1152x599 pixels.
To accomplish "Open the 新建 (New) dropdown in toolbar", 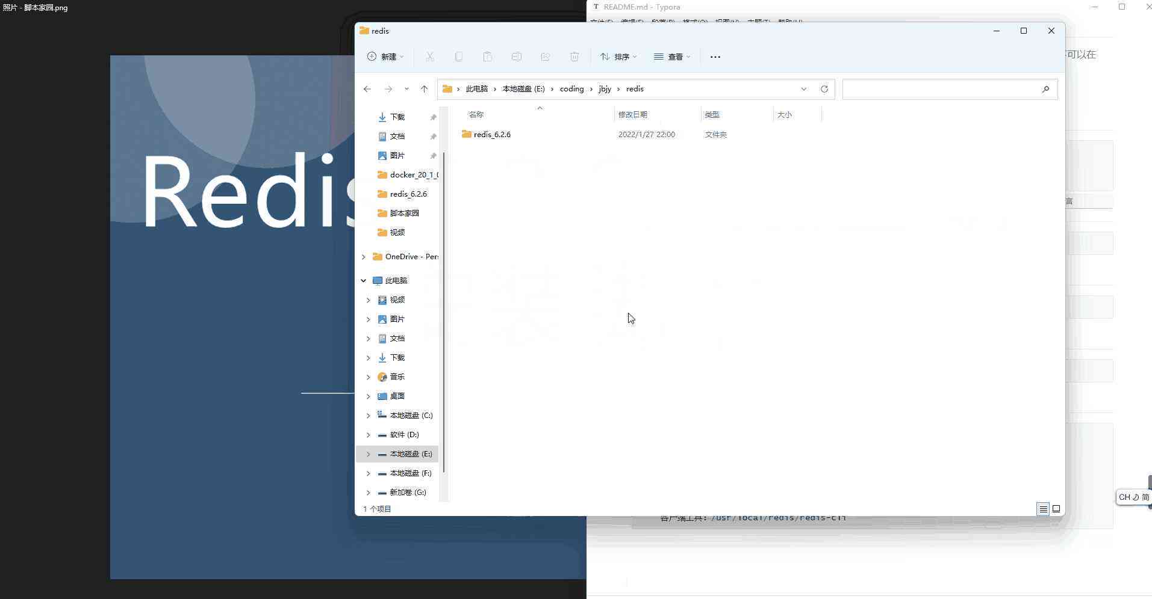I will point(385,57).
